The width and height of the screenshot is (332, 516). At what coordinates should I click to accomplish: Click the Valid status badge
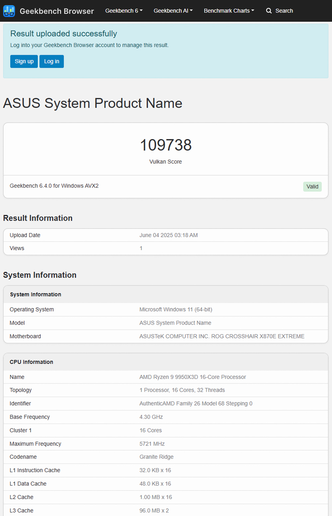[312, 187]
